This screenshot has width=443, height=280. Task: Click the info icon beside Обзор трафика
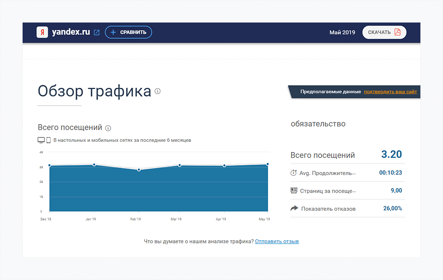158,91
